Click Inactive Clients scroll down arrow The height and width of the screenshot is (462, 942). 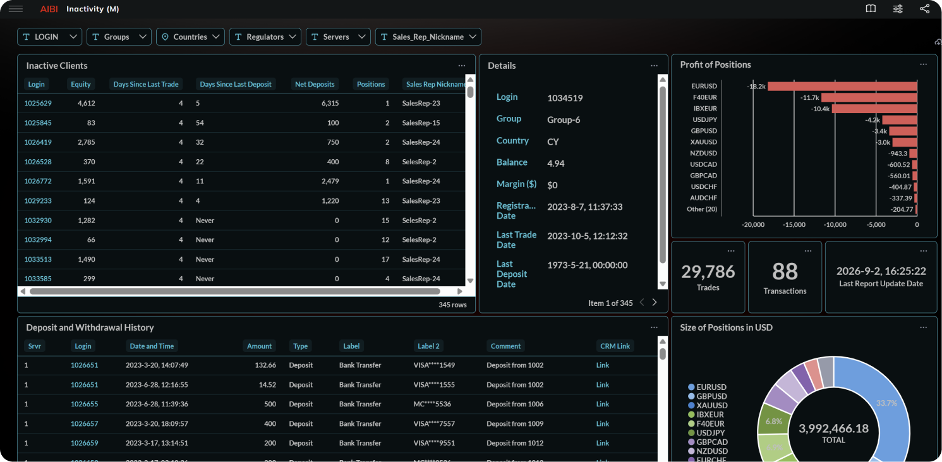click(470, 281)
